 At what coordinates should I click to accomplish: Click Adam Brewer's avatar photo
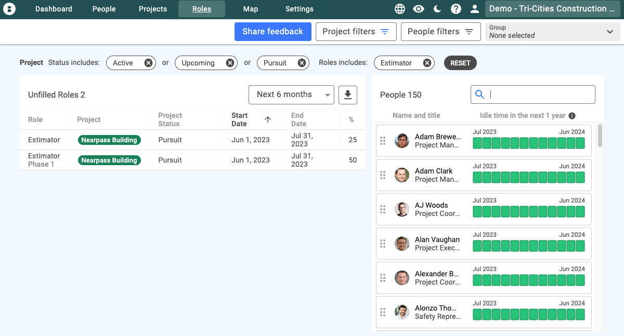point(402,141)
